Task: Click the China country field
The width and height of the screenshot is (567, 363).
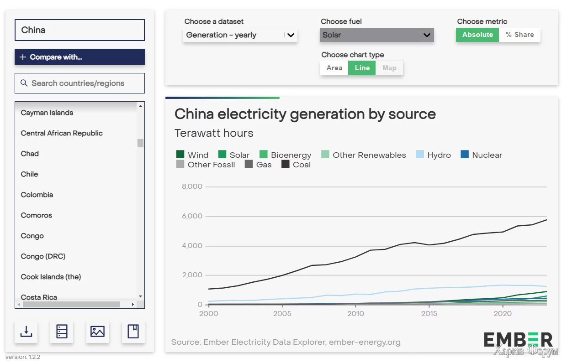Action: [x=79, y=30]
